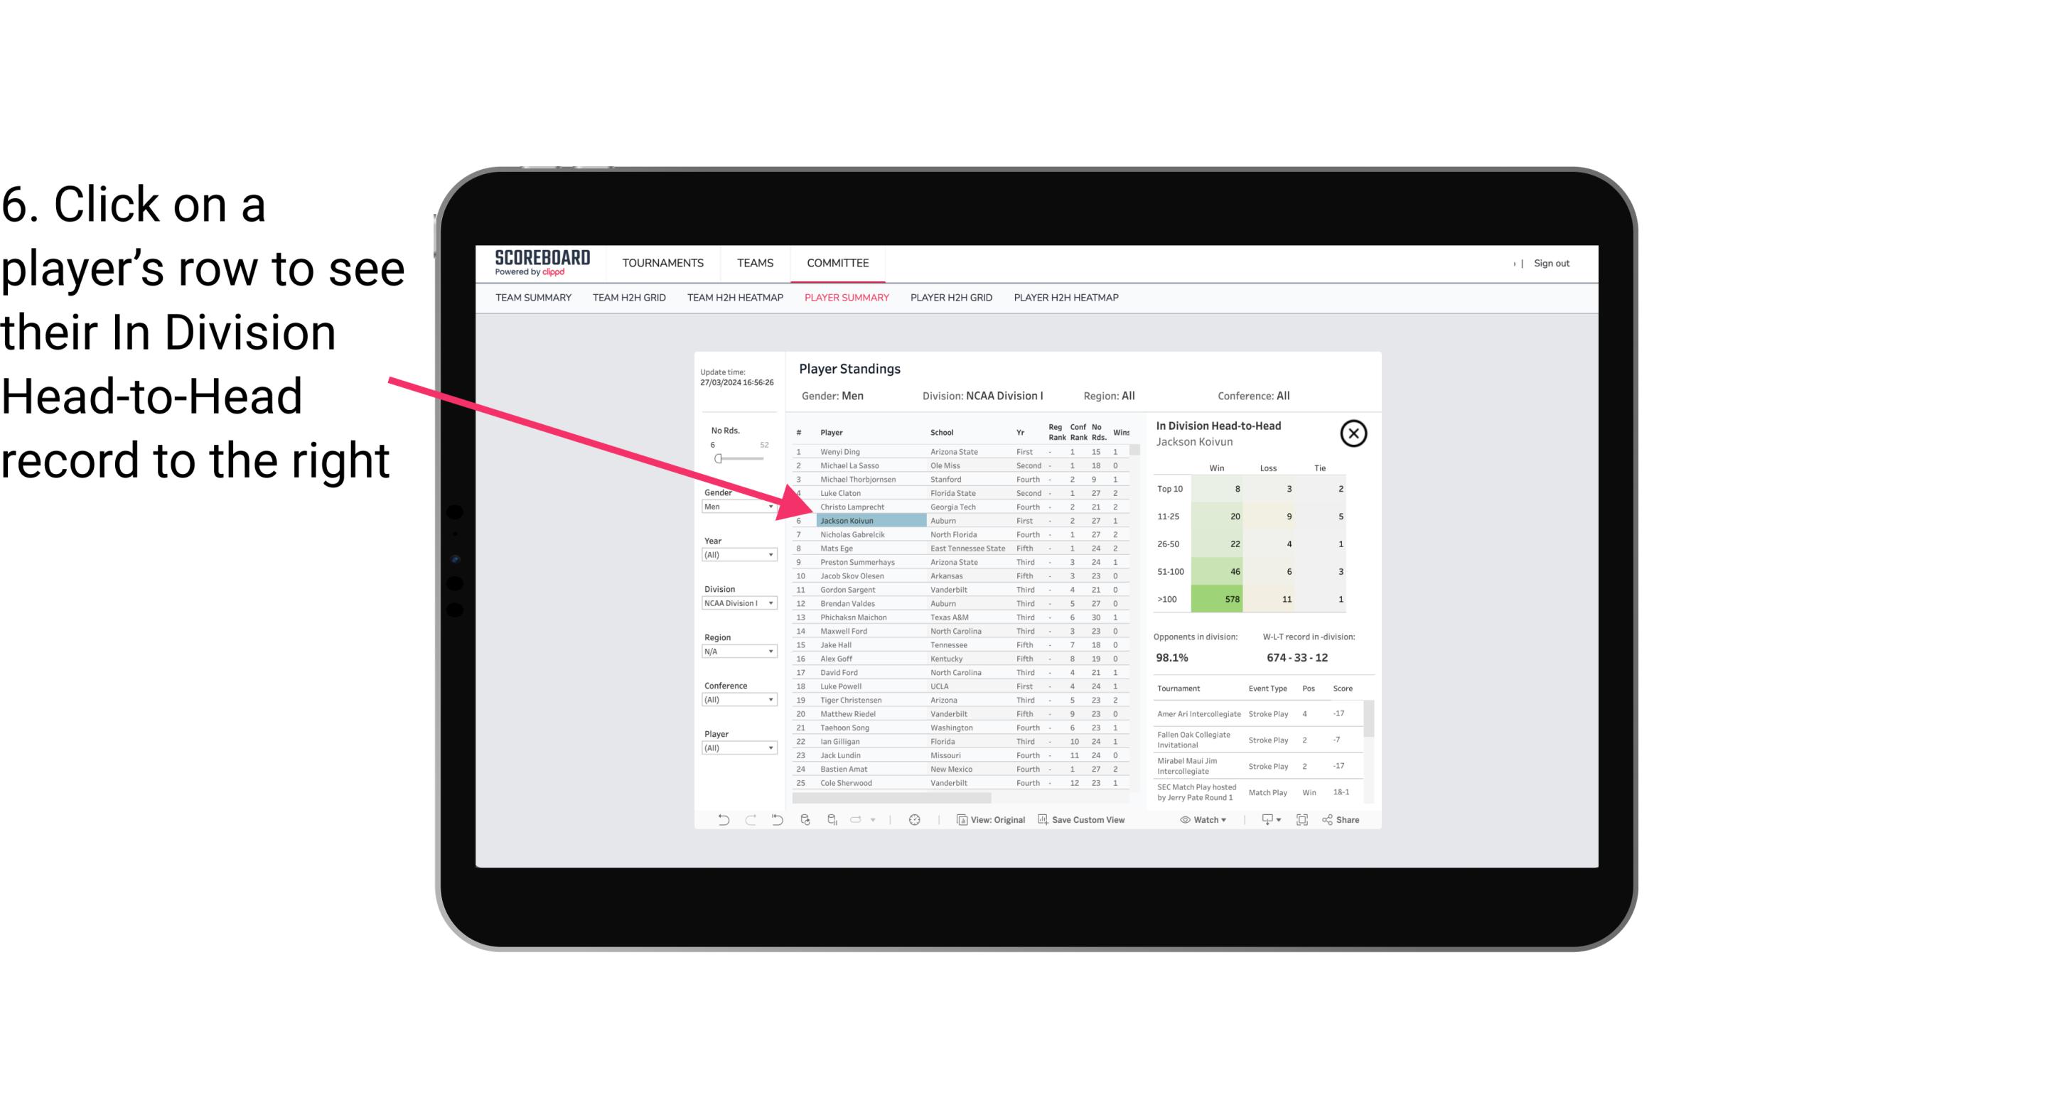Toggle the Region N/A filter
The image size is (2067, 1112).
tap(734, 650)
